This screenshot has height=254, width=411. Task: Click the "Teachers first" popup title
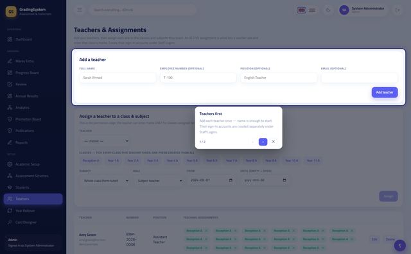[x=211, y=114]
